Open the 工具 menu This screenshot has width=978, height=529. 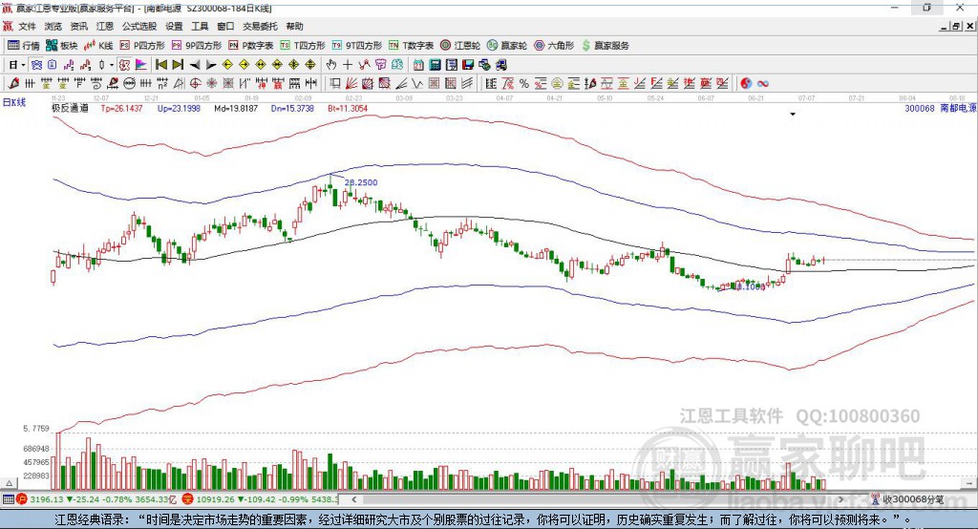click(200, 26)
